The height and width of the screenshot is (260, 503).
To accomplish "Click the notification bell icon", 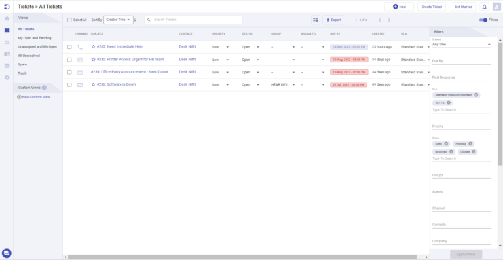I will [x=485, y=7].
